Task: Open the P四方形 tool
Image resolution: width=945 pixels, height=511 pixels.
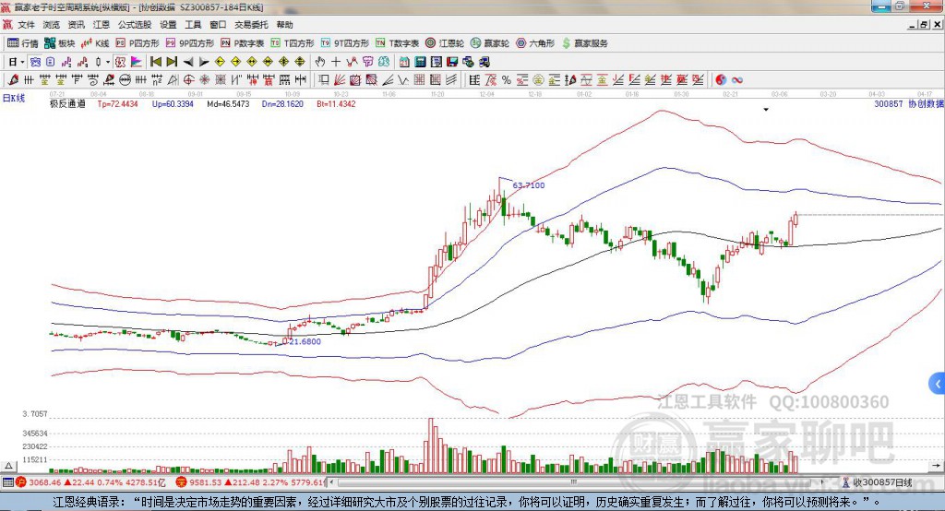Action: 138,43
